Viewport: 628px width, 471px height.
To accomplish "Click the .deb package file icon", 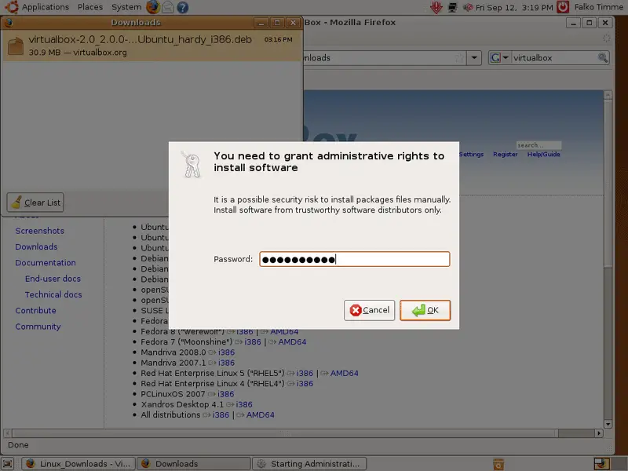I will click(16, 46).
